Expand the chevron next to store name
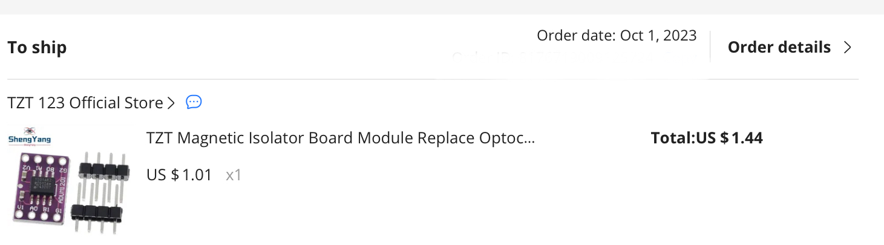Image resolution: width=884 pixels, height=245 pixels. pos(171,103)
